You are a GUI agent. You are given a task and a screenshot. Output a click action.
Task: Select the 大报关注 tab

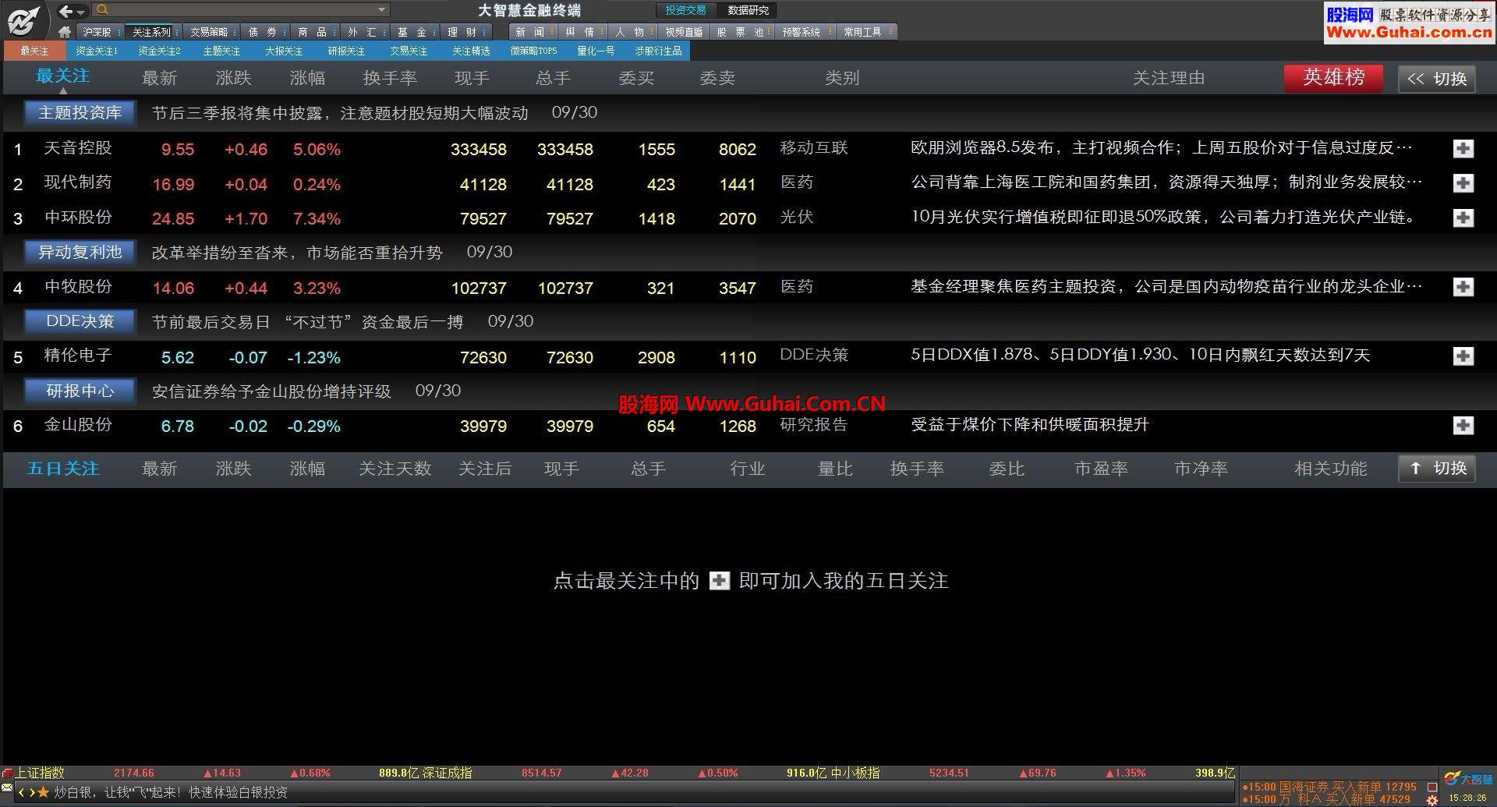[284, 51]
